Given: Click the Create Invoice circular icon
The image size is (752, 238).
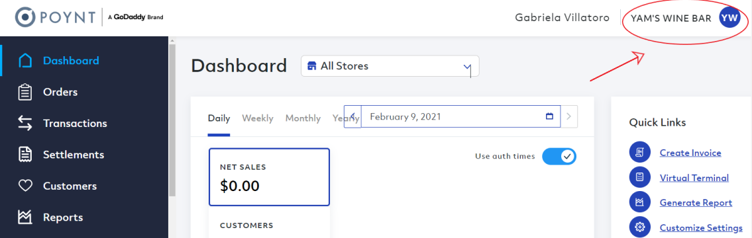Looking at the screenshot, I should pyautogui.click(x=640, y=153).
